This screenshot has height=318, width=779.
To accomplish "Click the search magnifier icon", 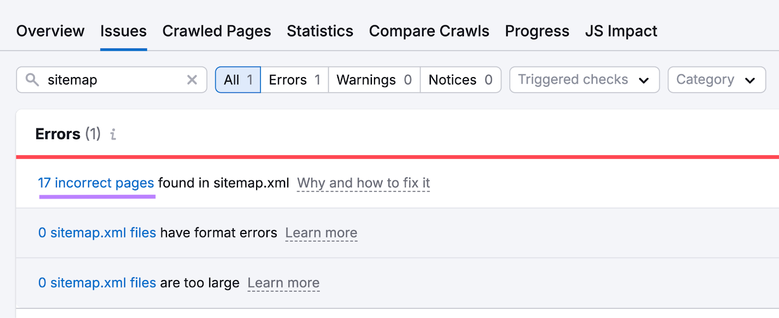I will [x=32, y=80].
